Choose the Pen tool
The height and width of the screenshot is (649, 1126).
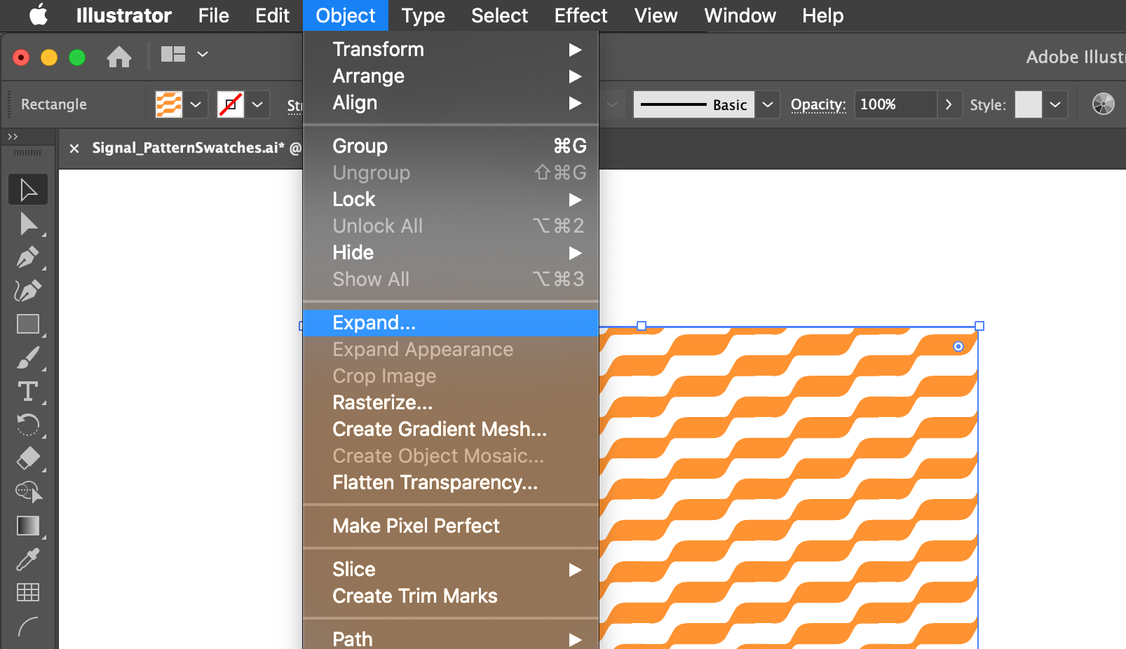coord(27,257)
